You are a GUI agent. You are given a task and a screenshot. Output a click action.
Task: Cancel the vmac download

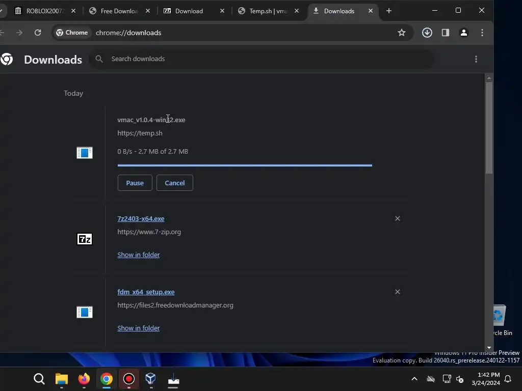[x=175, y=183]
